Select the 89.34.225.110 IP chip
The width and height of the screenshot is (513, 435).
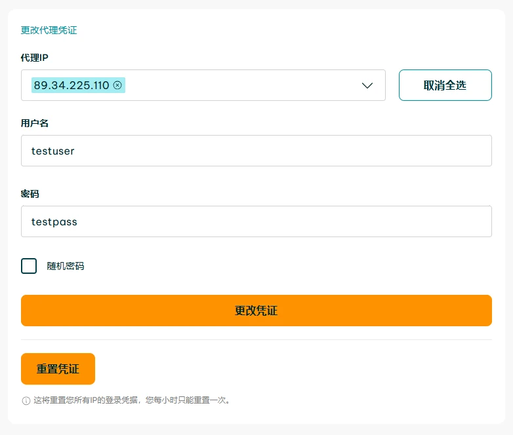click(x=72, y=85)
